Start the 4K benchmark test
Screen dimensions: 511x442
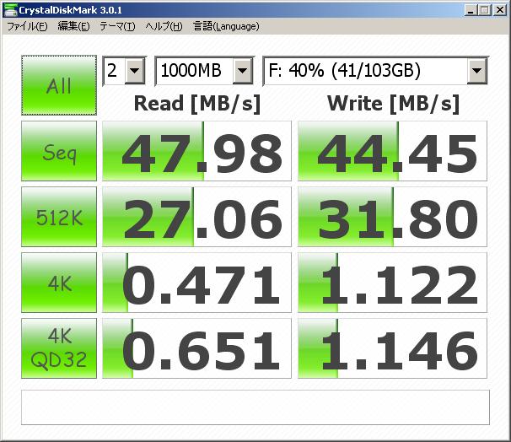coord(59,283)
